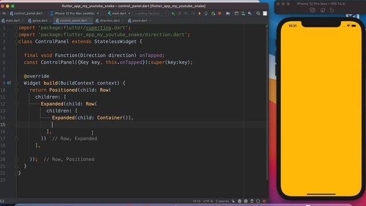Close the game.dart tab
366x206 pixels.
[50, 21]
